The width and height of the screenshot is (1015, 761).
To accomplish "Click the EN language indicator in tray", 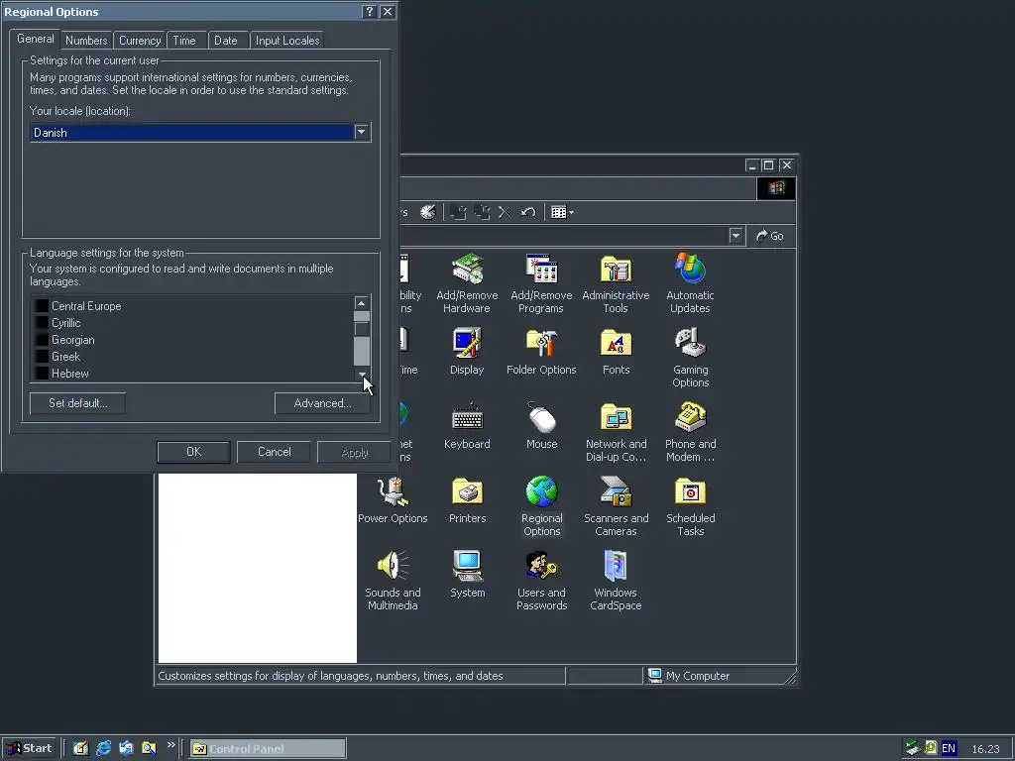I will tap(949, 749).
